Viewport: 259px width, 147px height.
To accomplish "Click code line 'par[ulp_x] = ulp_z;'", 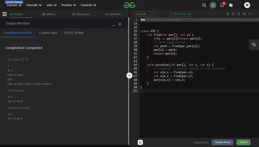I will tap(169, 80).
